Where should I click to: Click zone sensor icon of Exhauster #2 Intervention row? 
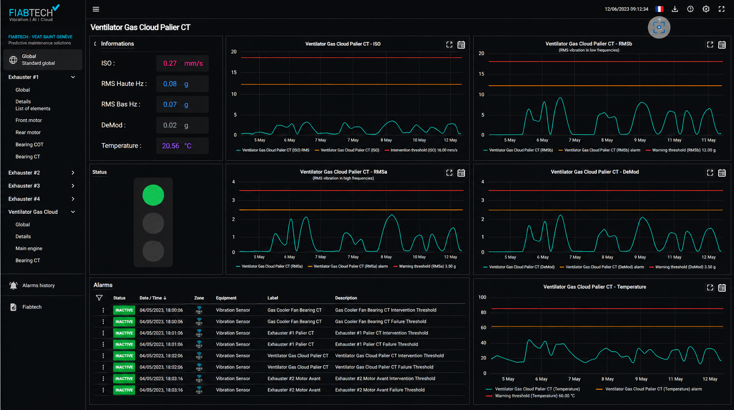coord(199,379)
